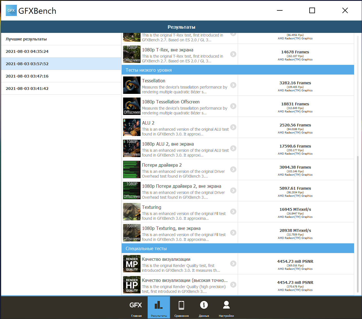Click the Render MP Quality thumbnail
The width and height of the screenshot is (362, 319).
tap(132, 264)
